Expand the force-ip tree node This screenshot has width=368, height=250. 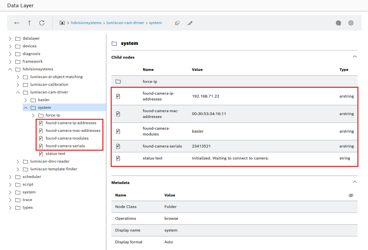pos(33,115)
